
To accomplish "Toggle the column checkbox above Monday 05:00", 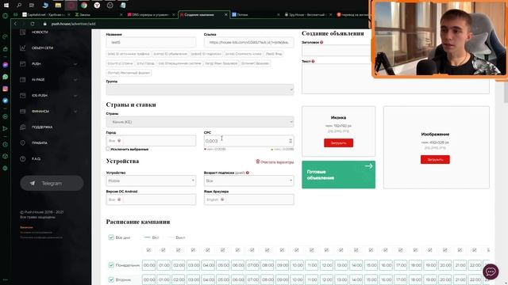I will pos(222,250).
